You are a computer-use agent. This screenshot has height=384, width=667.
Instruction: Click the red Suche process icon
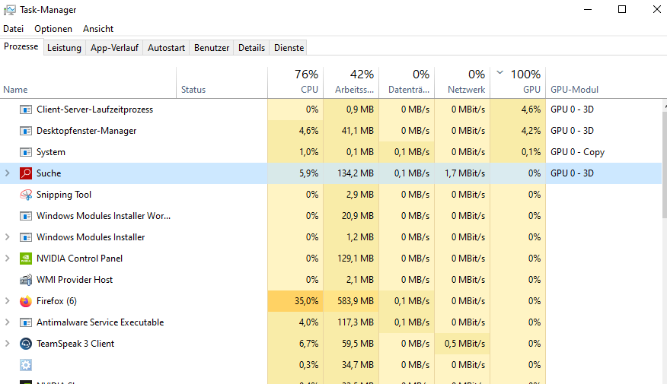26,173
